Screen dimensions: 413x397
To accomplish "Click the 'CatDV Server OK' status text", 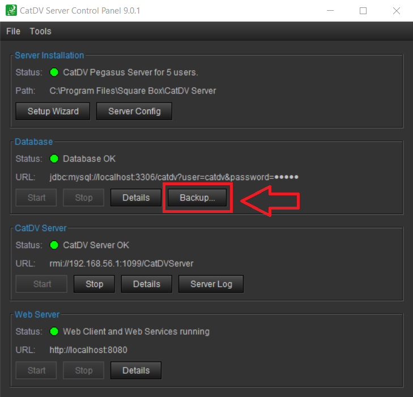I will pyautogui.click(x=96, y=245).
